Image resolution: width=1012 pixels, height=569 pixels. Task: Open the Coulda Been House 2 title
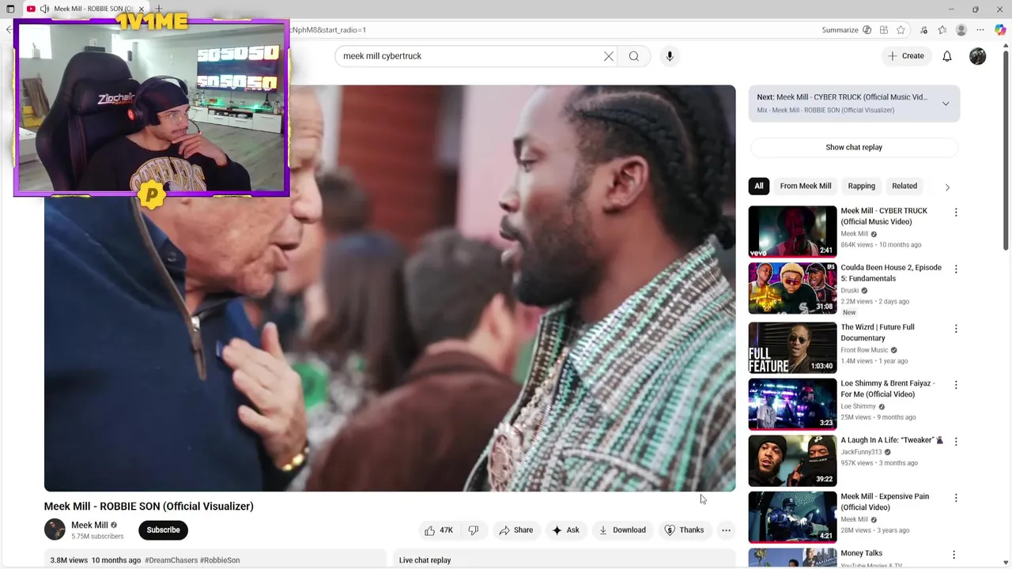point(891,273)
